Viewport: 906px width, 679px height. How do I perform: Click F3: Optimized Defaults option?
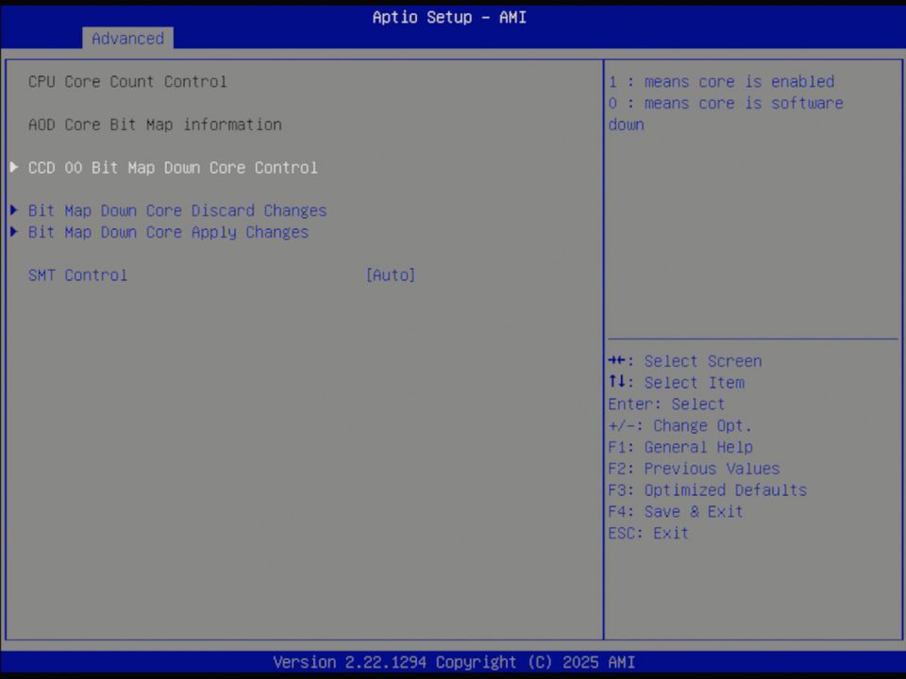click(x=707, y=489)
